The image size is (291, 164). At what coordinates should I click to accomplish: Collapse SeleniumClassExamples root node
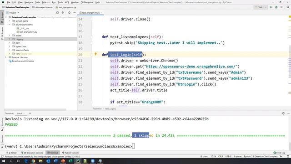(x=6, y=17)
